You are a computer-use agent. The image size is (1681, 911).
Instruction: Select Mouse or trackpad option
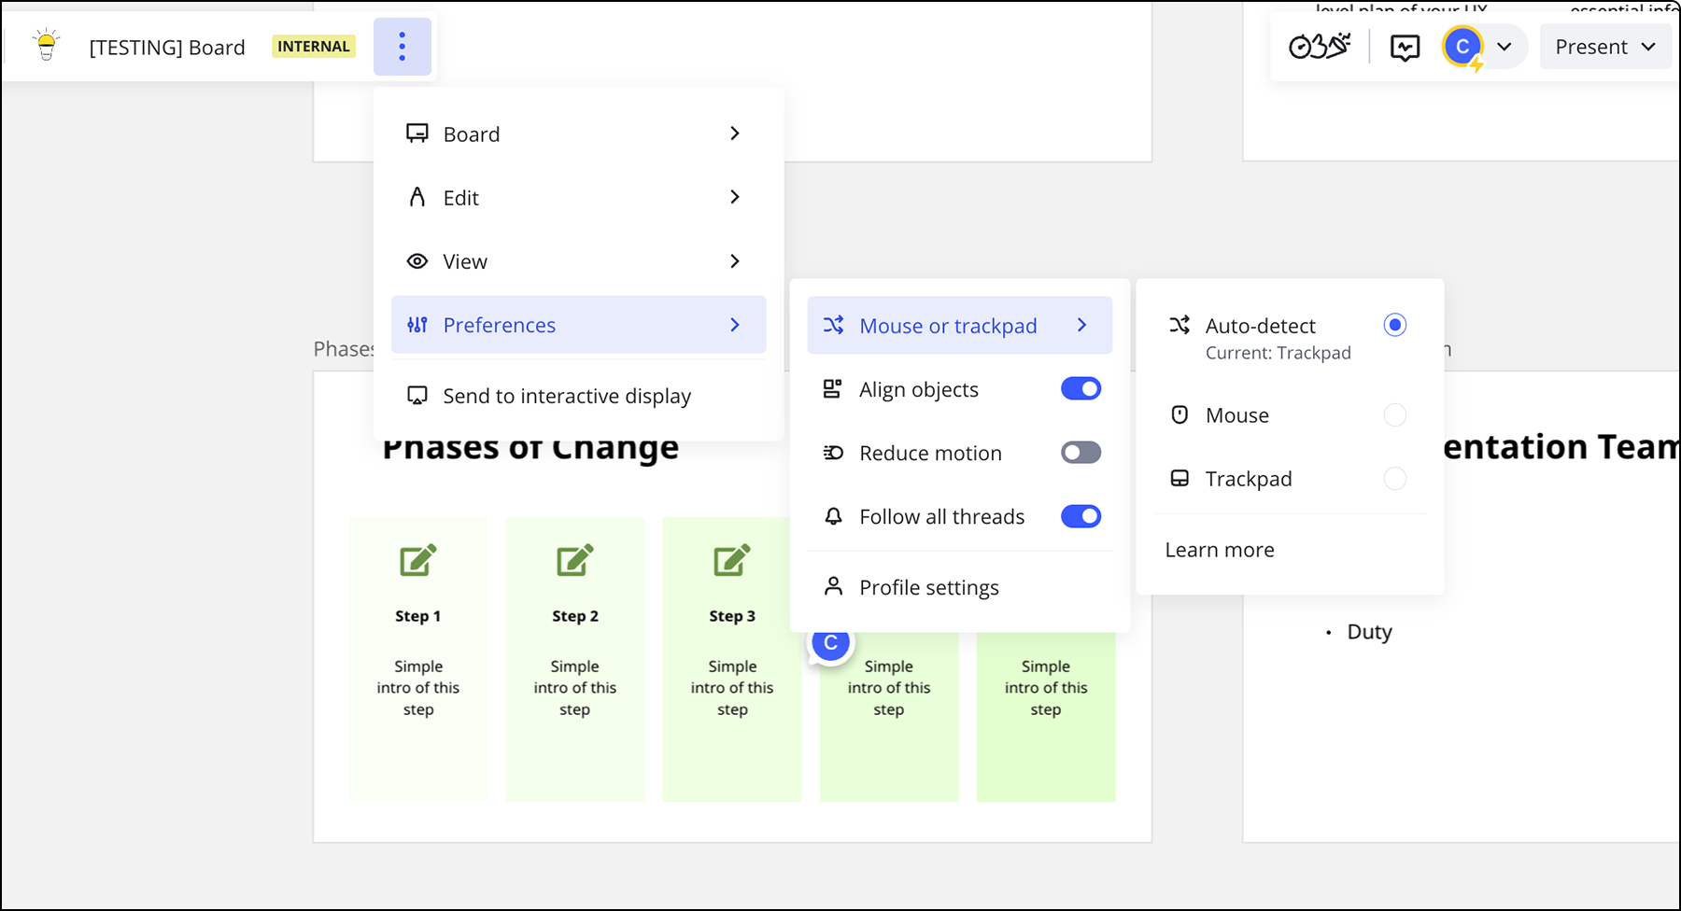[959, 325]
